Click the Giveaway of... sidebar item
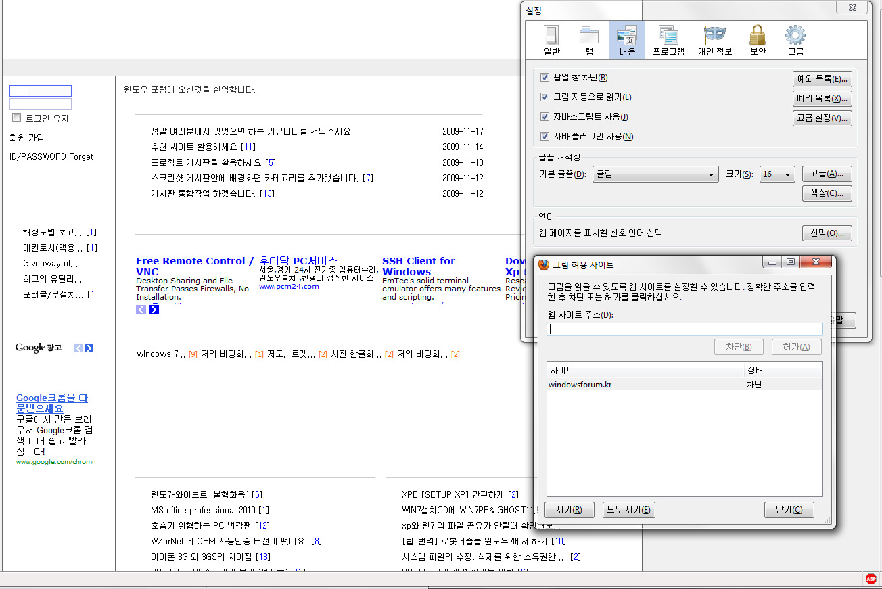 pyautogui.click(x=51, y=263)
